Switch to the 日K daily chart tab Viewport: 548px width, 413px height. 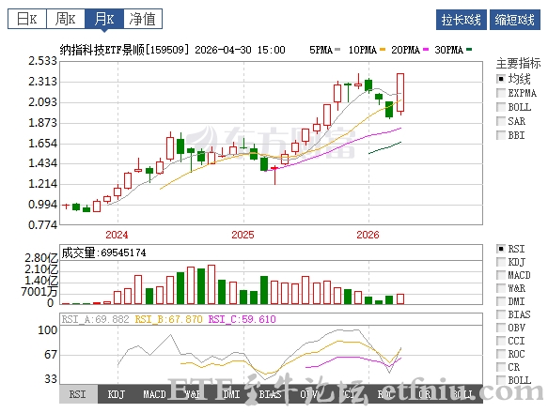27,19
